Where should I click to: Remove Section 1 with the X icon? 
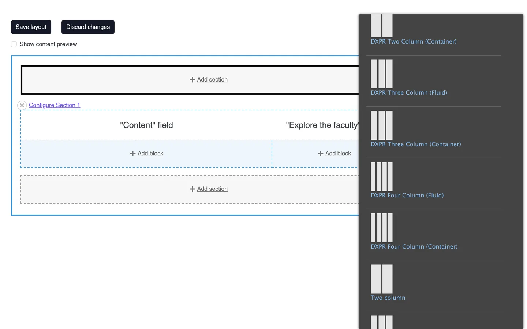pos(22,105)
